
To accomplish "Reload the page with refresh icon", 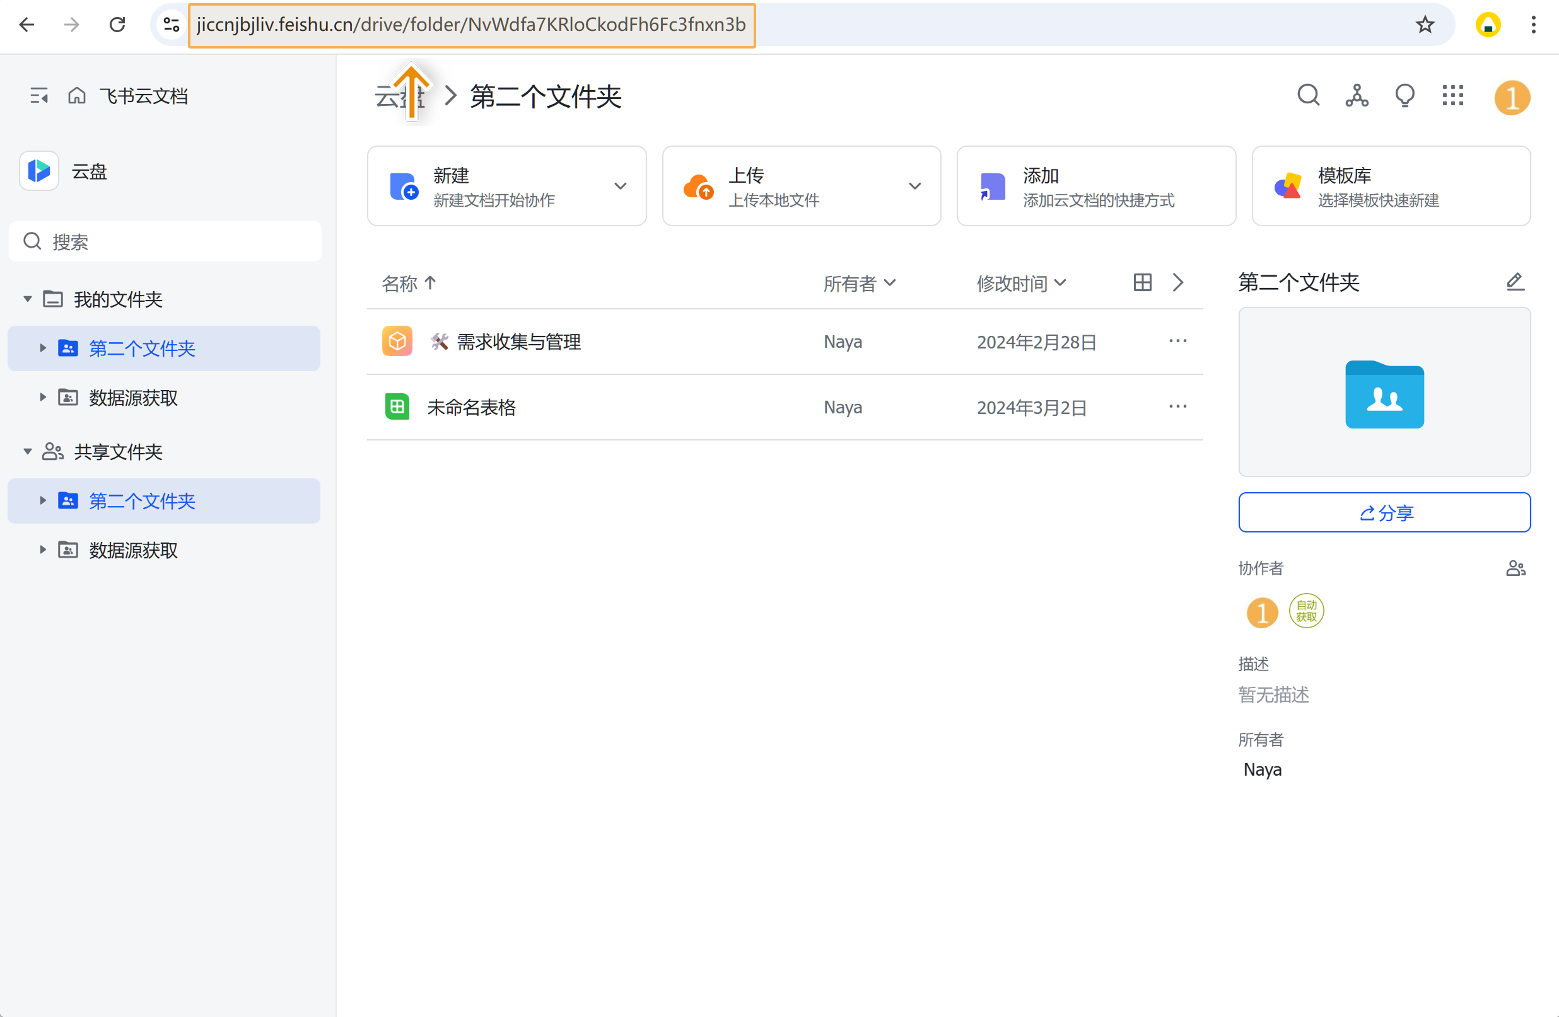I will pyautogui.click(x=117, y=25).
